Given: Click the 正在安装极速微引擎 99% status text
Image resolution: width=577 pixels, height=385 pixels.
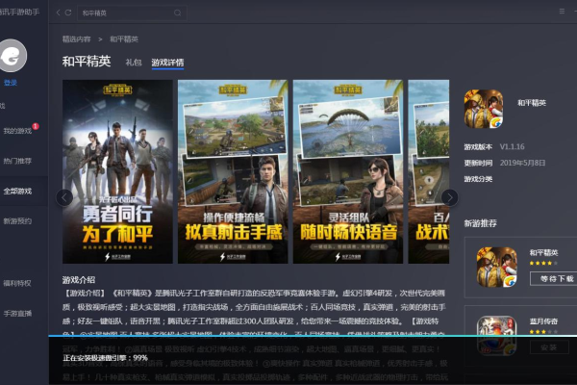Looking at the screenshot, I should pos(105,358).
